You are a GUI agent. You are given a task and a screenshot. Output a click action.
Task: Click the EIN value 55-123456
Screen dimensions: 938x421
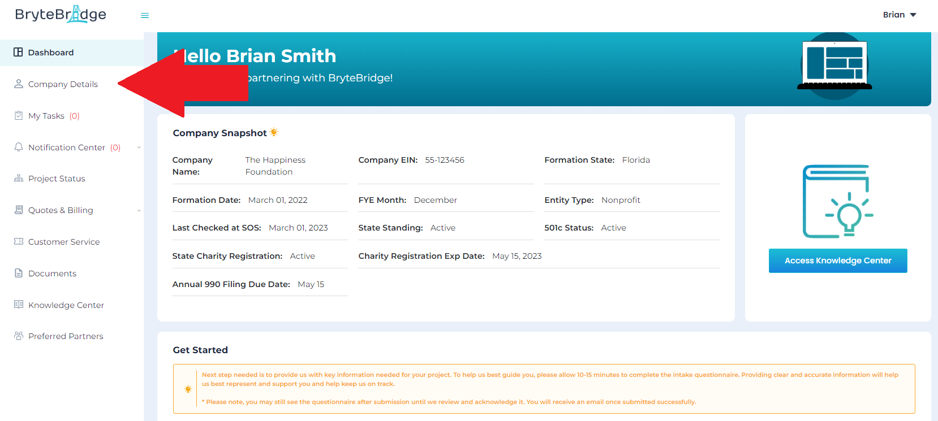tap(445, 160)
